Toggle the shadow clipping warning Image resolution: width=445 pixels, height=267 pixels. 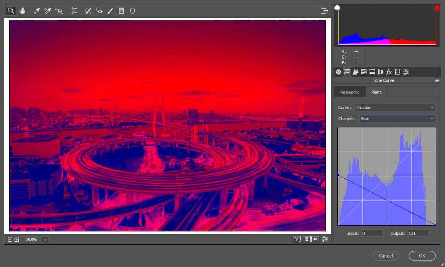[x=337, y=7]
